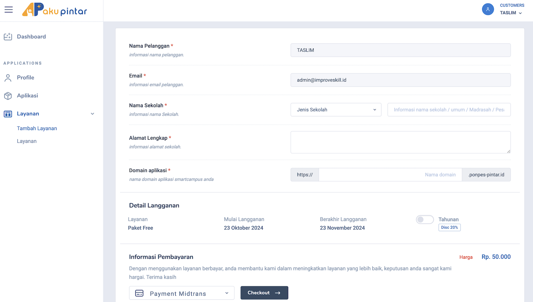Screen dimensions: 533x302
Task: Expand the TASLIM account menu
Action: [511, 13]
